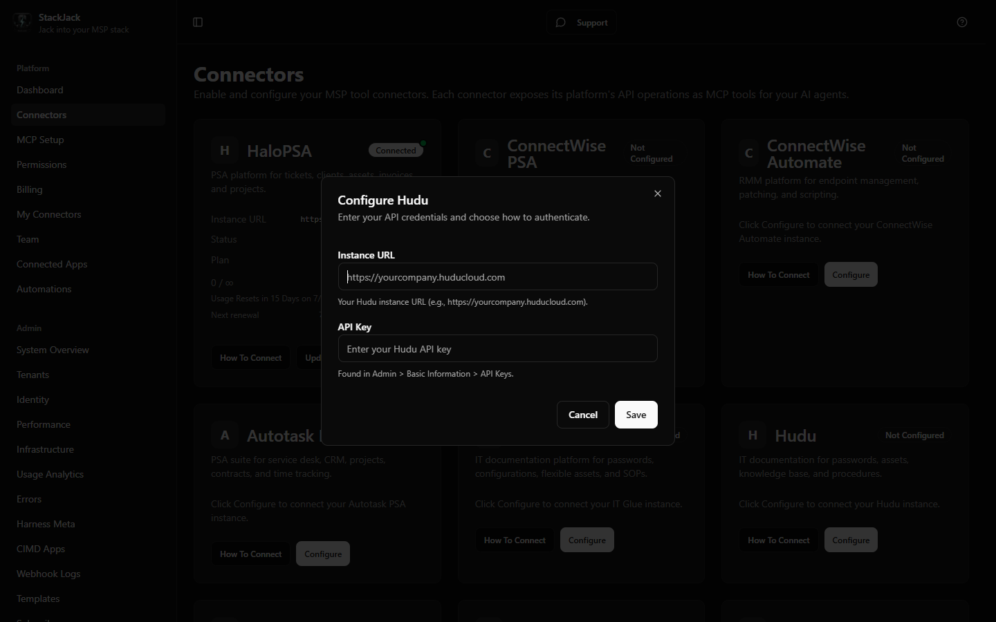Click Hudu card Not Configured badge
This screenshot has height=622, width=996.
point(914,435)
